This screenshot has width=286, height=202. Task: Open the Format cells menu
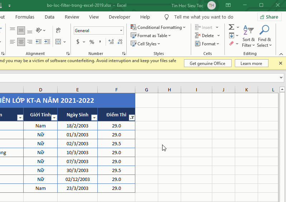tap(207, 44)
